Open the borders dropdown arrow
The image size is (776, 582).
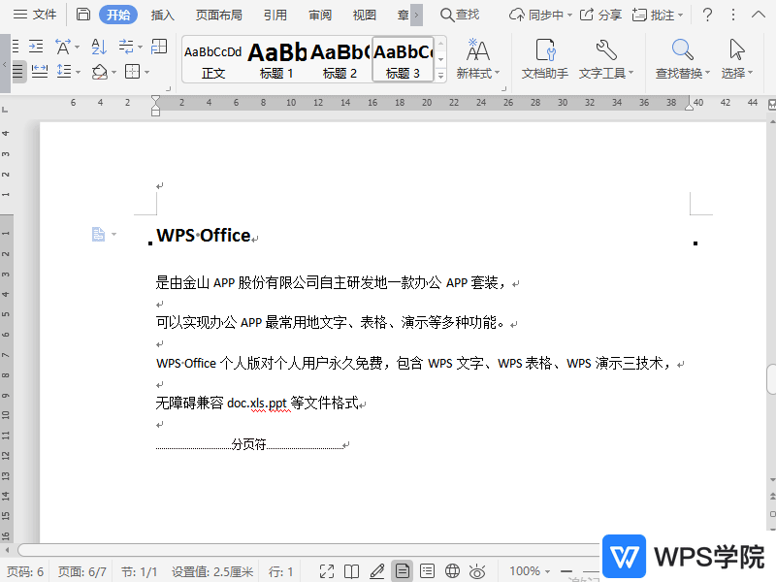(x=146, y=71)
